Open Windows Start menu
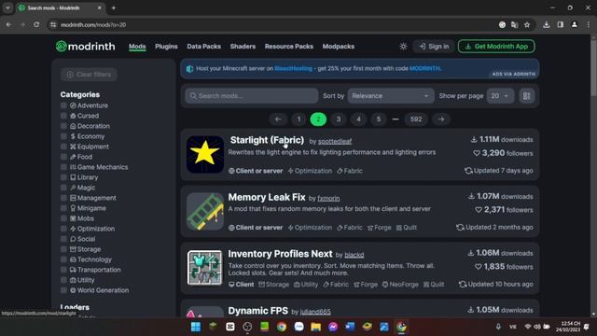Viewport: 597px width, 336px height. click(196, 327)
